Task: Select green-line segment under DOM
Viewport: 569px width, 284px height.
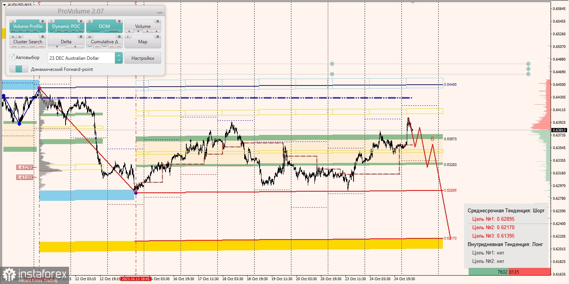Action: point(95,31)
